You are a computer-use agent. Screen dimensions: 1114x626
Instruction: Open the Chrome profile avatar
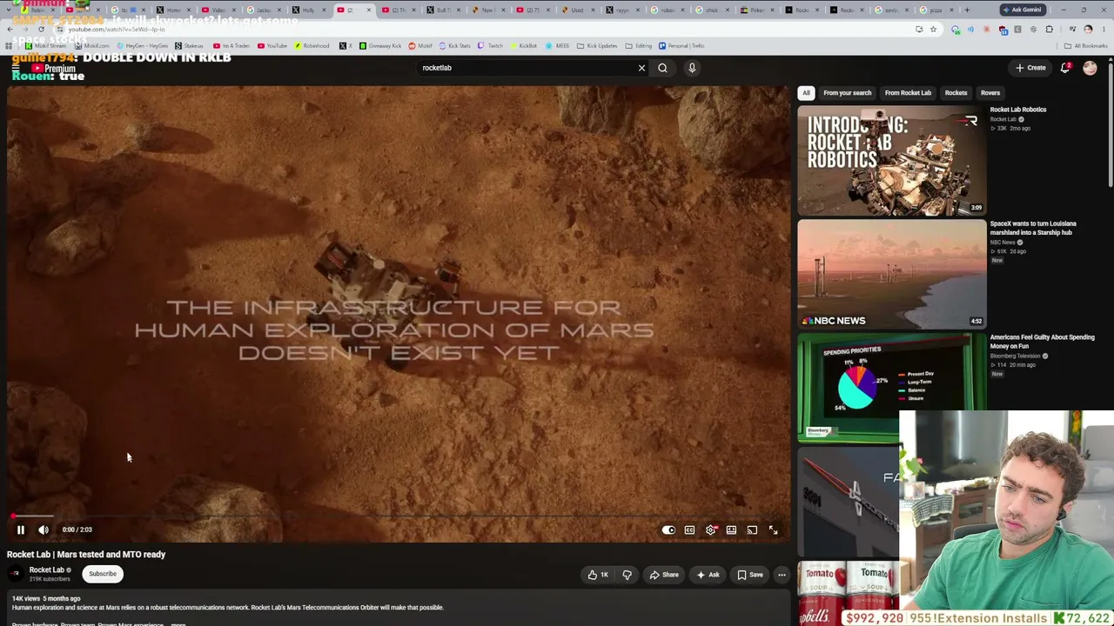click(1088, 30)
